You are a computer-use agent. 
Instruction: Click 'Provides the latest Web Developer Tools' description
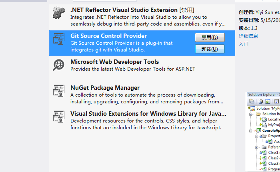[133, 69]
